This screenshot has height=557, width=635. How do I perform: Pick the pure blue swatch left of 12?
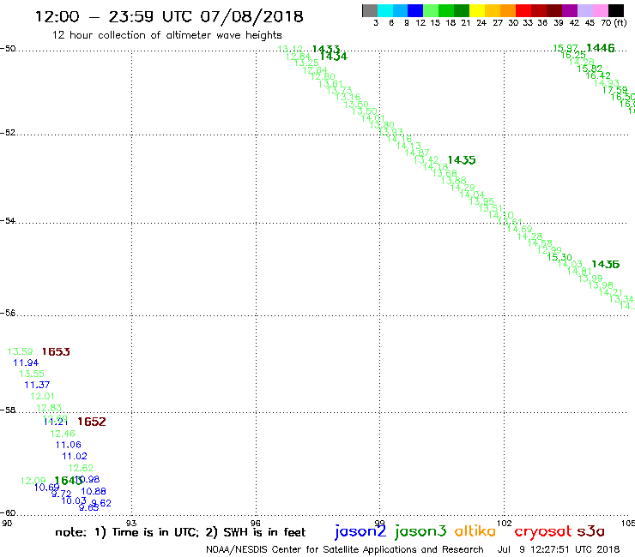pos(415,10)
